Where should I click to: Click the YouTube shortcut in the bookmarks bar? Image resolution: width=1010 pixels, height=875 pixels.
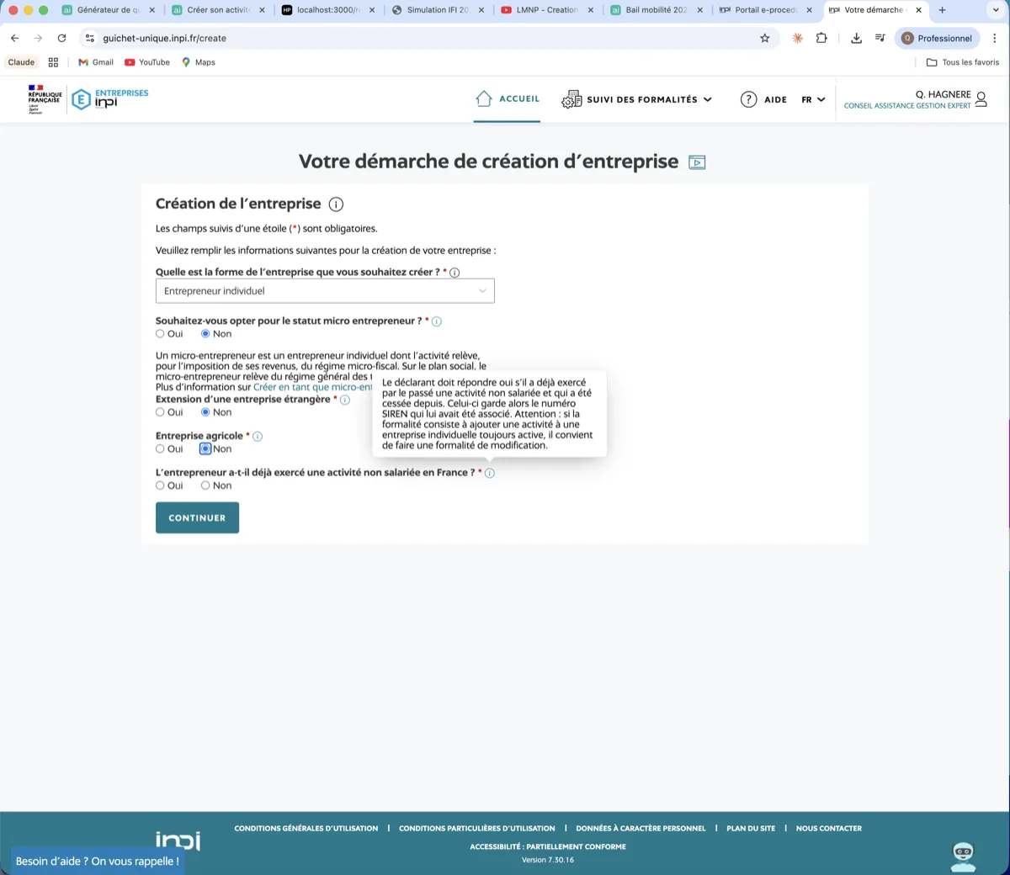tap(147, 61)
